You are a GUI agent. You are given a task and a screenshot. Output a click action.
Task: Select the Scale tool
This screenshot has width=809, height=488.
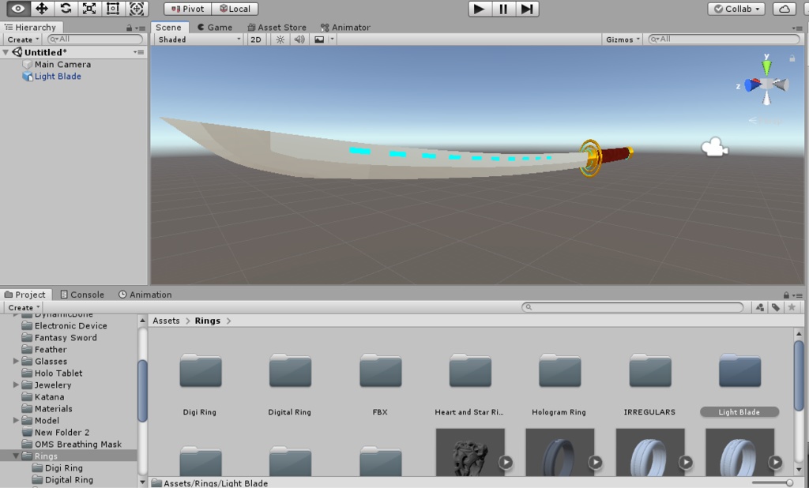tap(88, 9)
